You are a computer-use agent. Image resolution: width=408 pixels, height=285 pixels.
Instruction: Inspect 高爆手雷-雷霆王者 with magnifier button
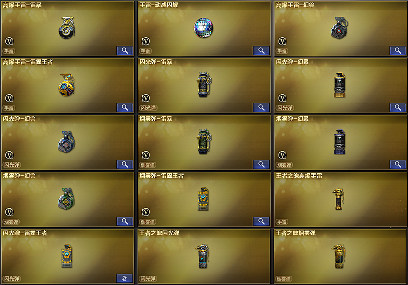(125, 107)
